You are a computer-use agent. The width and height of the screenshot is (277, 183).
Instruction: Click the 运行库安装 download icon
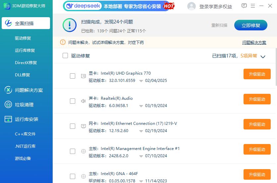[8, 119]
